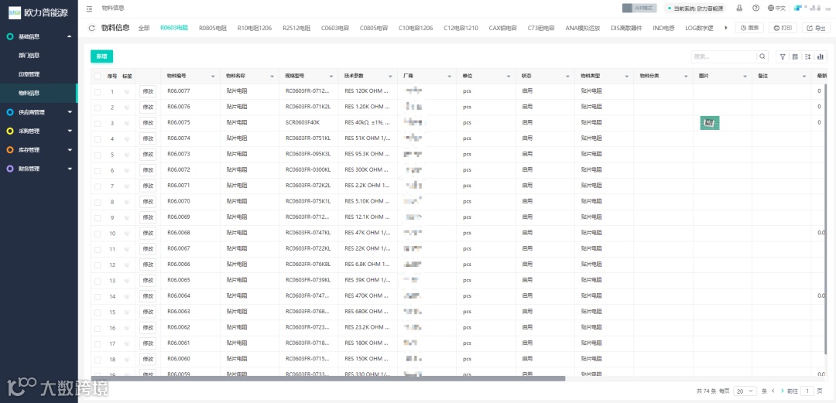Screen dimensions: 836x403
Task: Check the checkbox for row R06.0060
Action: pos(98,359)
